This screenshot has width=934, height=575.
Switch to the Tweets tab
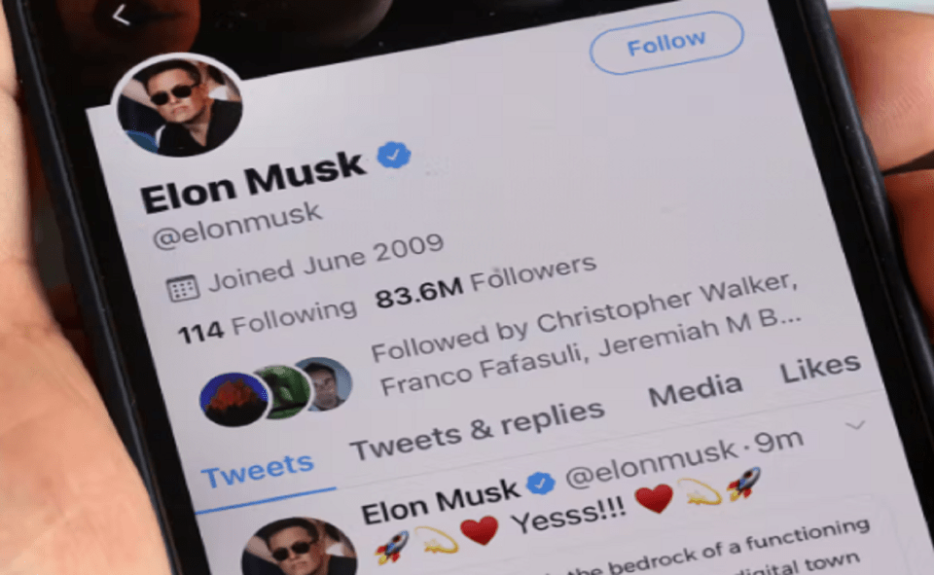pyautogui.click(x=257, y=470)
